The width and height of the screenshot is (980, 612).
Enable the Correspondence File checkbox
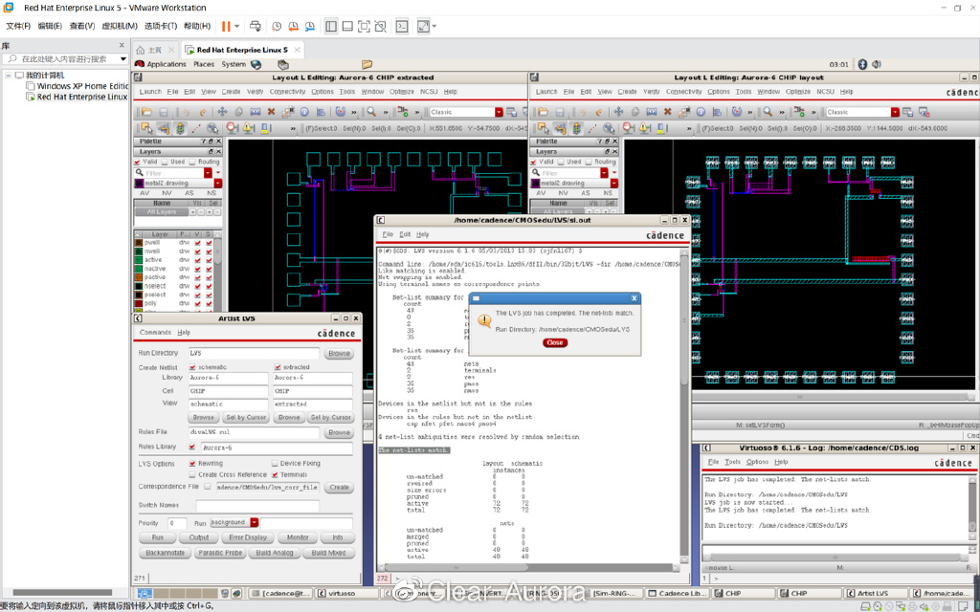(208, 487)
